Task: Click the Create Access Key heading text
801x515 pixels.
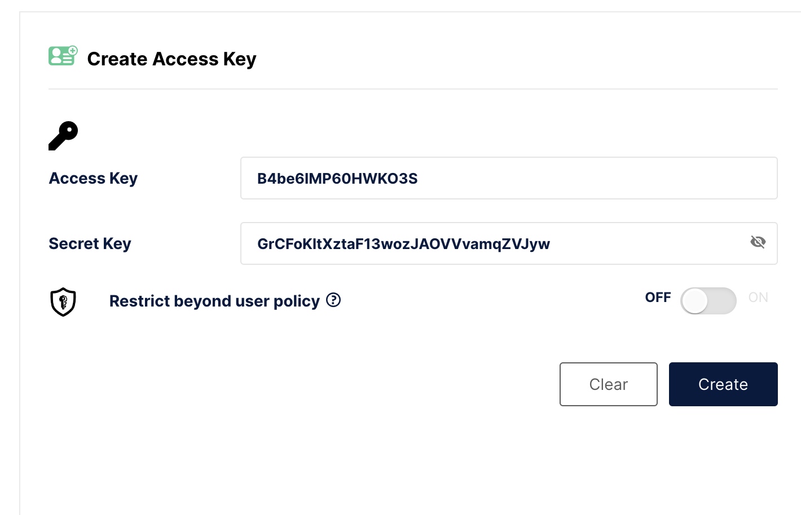Action: (x=171, y=59)
